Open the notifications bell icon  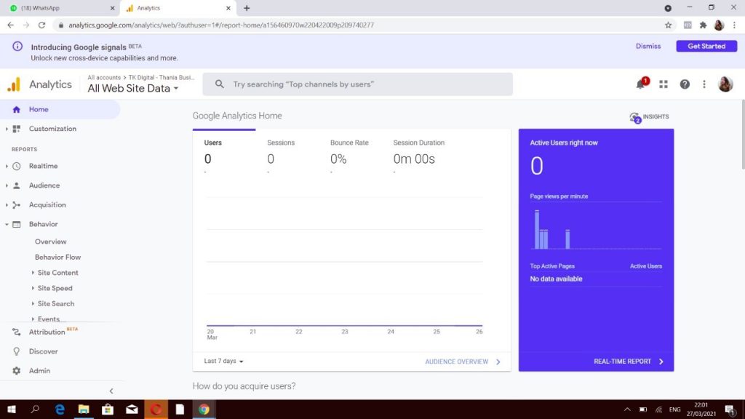[x=641, y=84]
